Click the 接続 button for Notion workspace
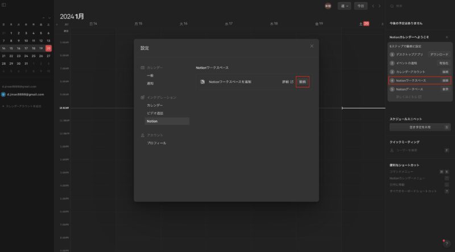This screenshot has width=455, height=252. 303,82
